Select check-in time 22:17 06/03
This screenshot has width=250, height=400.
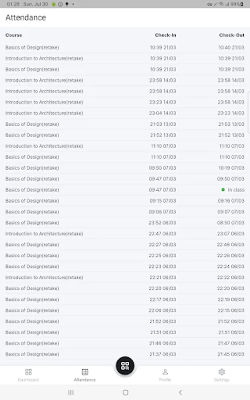(x=163, y=300)
